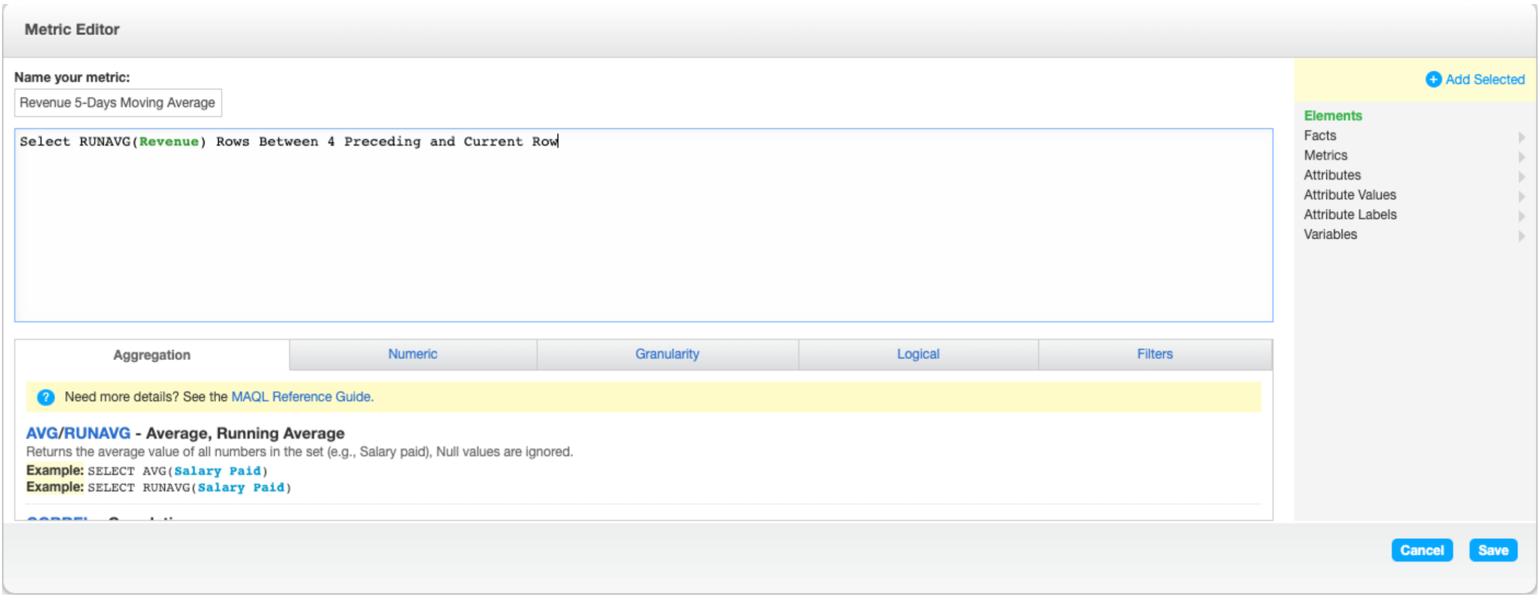Screen dimensions: 1540x598
Task: Expand the Attributes elements list
Action: 1522,176
